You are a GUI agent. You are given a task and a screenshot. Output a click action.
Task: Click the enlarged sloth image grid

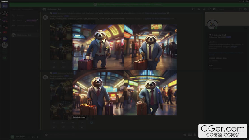click(124, 70)
